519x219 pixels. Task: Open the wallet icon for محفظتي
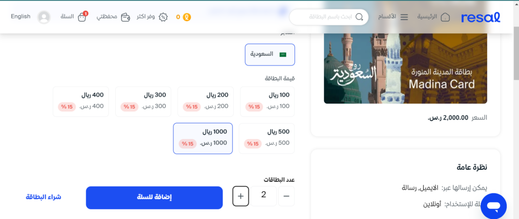[x=125, y=17]
